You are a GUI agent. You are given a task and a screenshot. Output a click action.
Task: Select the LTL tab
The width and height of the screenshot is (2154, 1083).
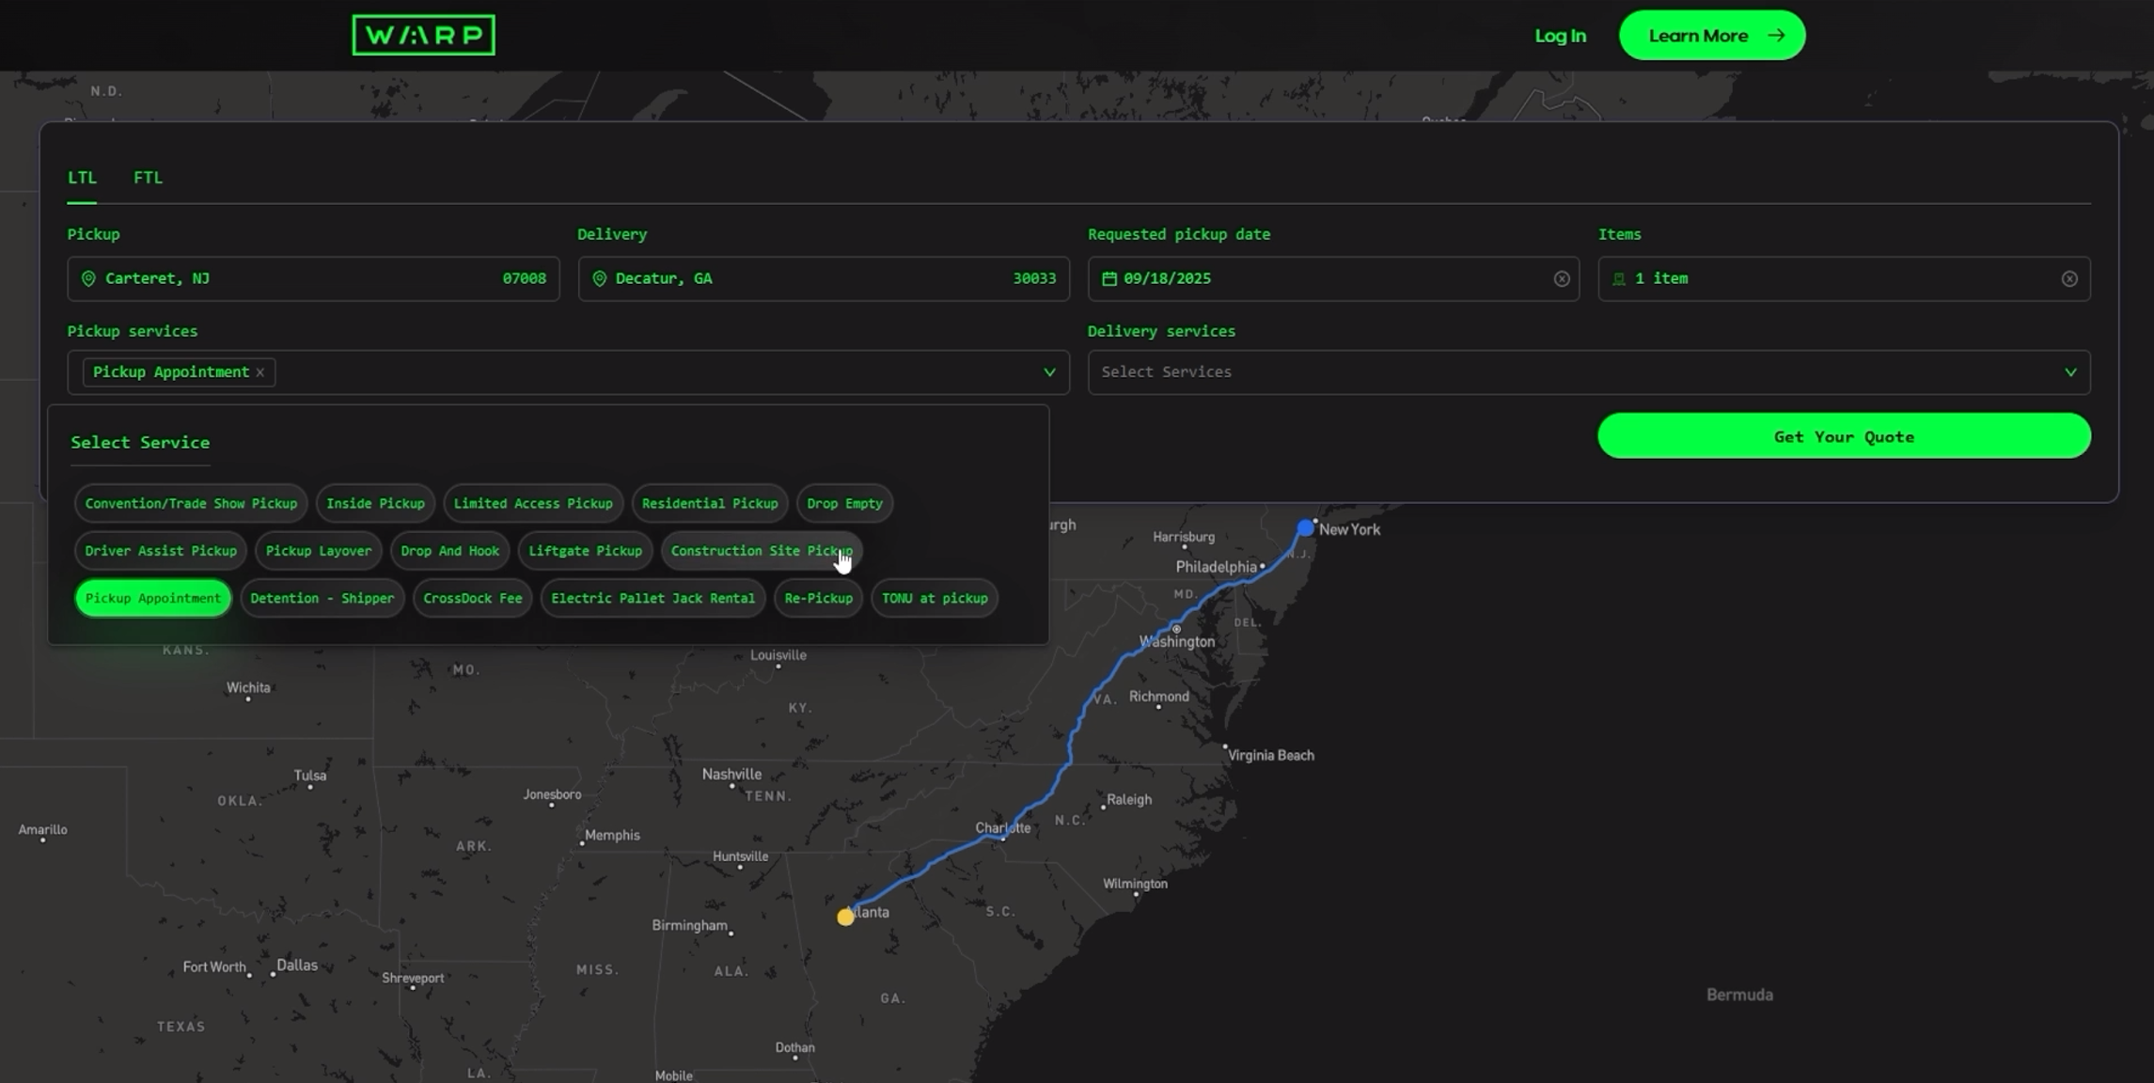pyautogui.click(x=82, y=178)
